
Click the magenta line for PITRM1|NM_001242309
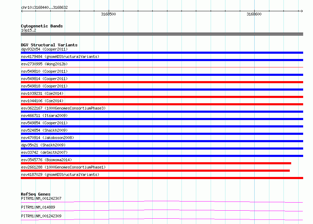coord(162,219)
